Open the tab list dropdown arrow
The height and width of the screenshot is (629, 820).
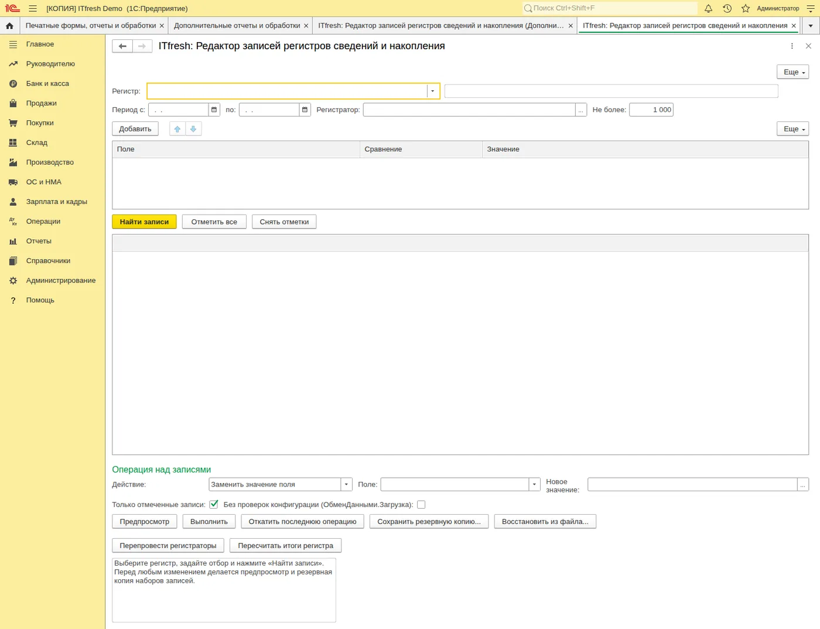811,26
